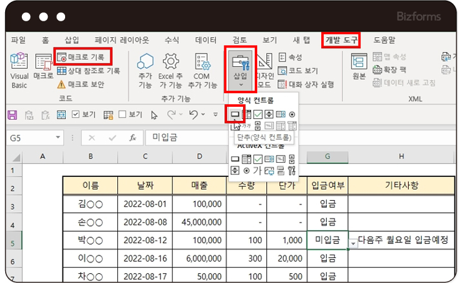The image size is (461, 283).
Task: Click the formula bar containing 미입금
Action: (290, 138)
